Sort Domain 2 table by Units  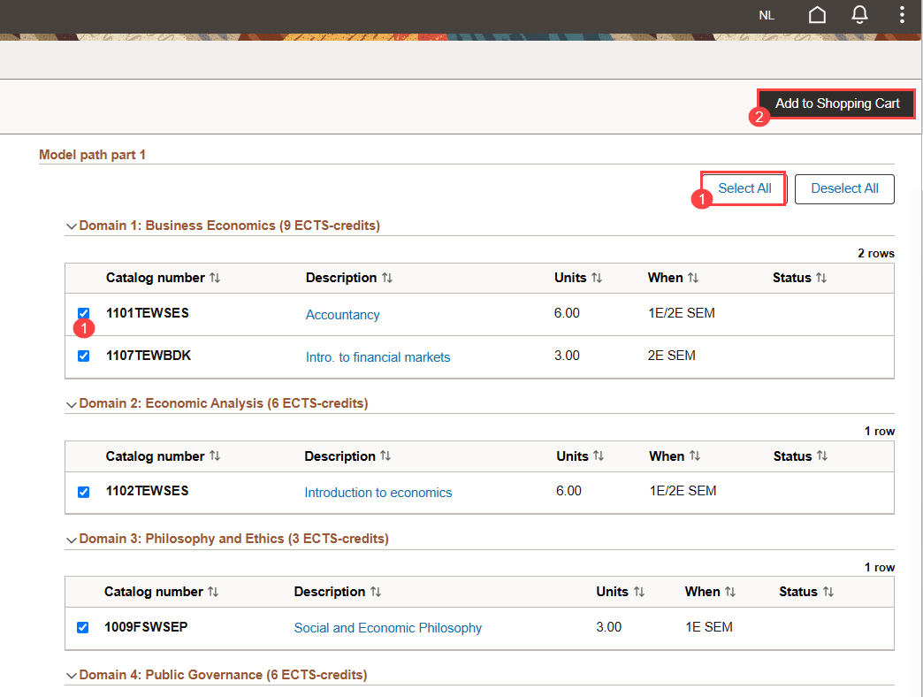580,456
